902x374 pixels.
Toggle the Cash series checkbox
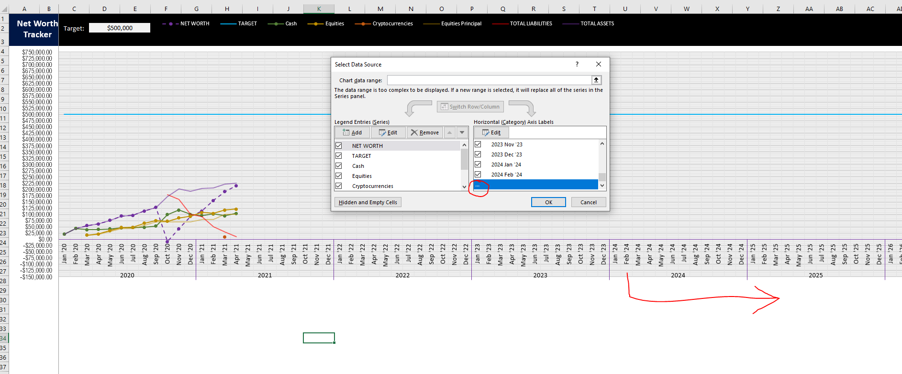tap(339, 166)
